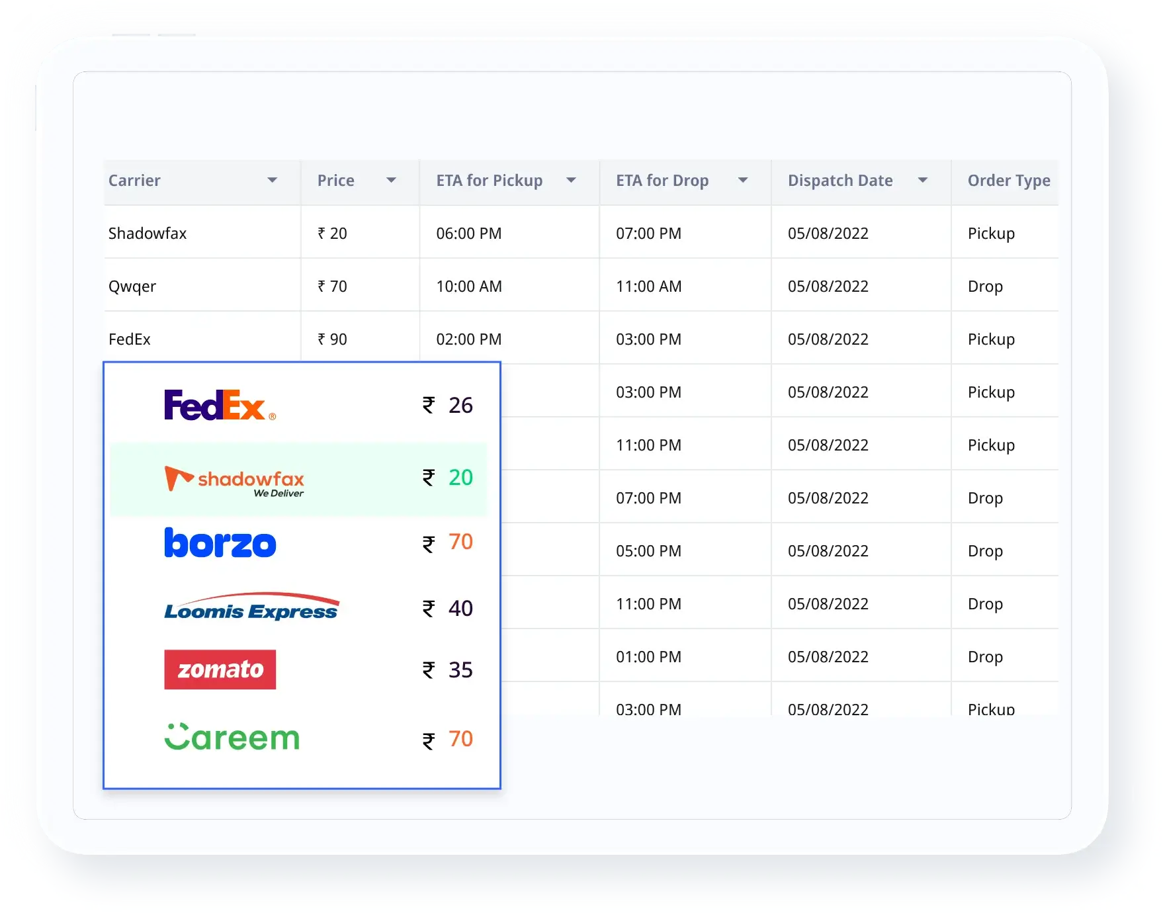Select the Shadowfax row in the table
This screenshot has width=1163, height=913.
(x=148, y=234)
